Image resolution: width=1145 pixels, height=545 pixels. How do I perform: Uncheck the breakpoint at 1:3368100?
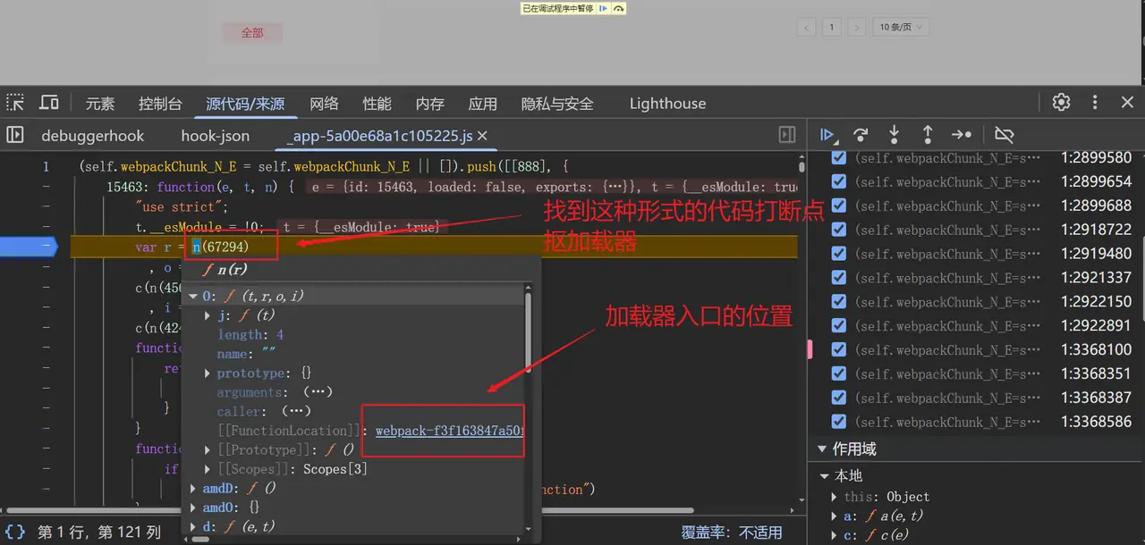coord(838,350)
